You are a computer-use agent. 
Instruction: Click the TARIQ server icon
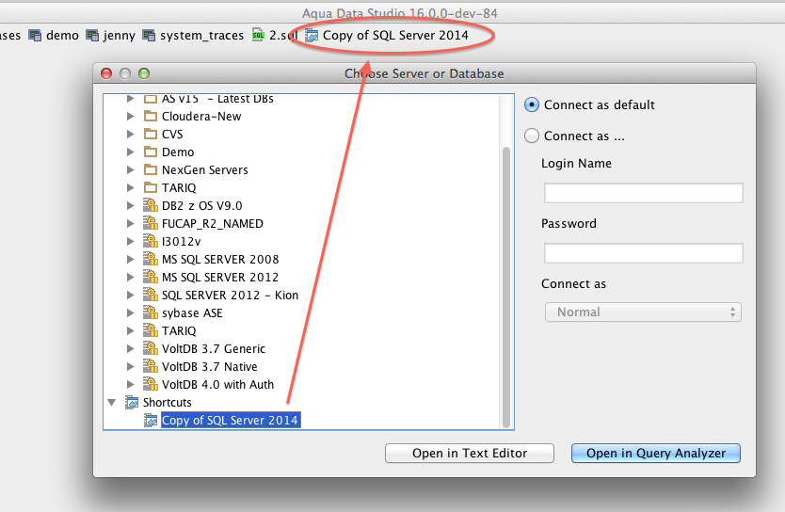click(151, 330)
